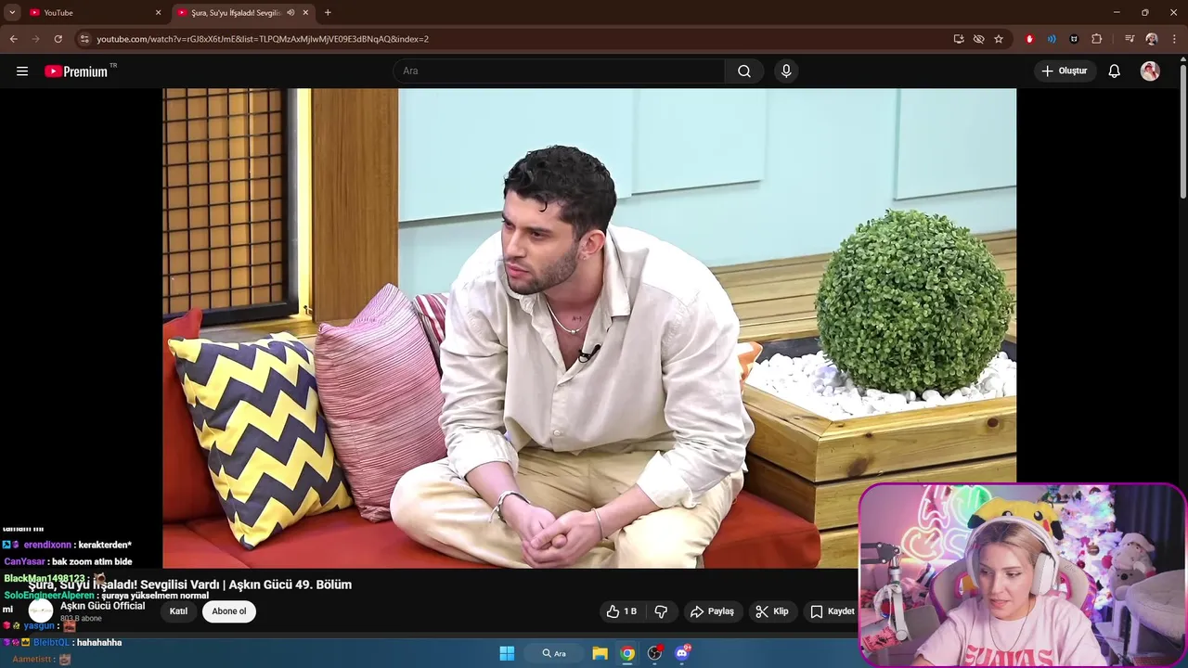Open the black cat face extension
The height and width of the screenshot is (668, 1188).
(1074, 39)
